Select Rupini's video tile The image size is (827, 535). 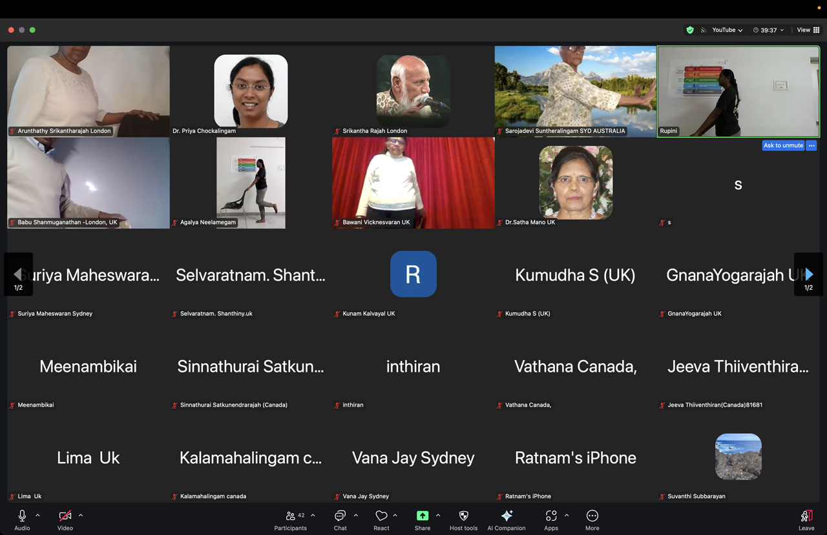pyautogui.click(x=738, y=91)
